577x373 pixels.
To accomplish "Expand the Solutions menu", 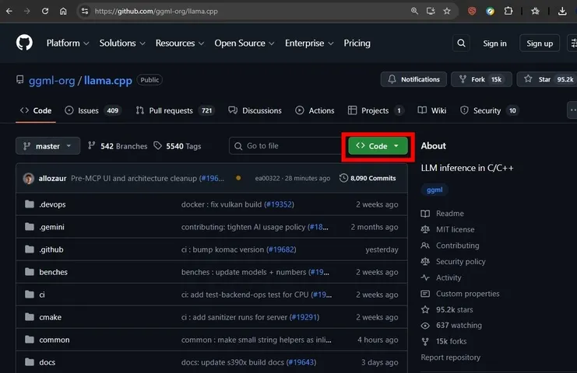I will [x=122, y=43].
